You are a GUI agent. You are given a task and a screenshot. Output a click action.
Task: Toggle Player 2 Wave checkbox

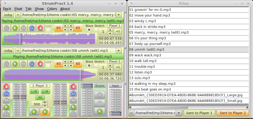(89, 66)
